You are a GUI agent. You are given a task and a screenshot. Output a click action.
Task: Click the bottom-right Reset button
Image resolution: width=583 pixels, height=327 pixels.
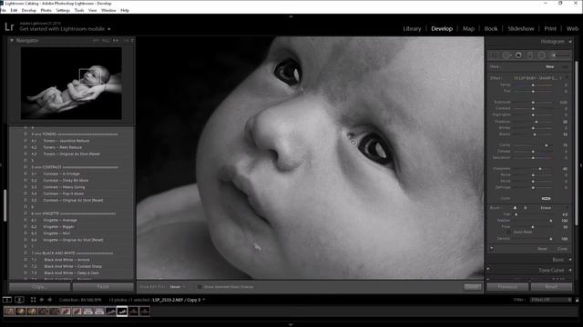[x=551, y=287]
